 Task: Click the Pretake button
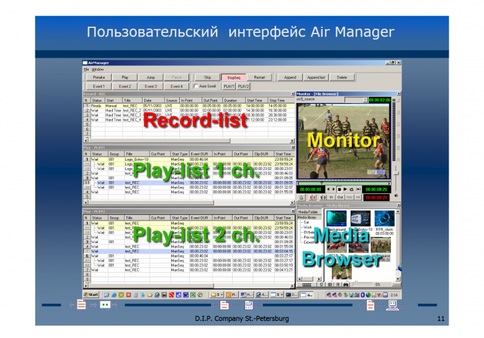pyautogui.click(x=99, y=78)
